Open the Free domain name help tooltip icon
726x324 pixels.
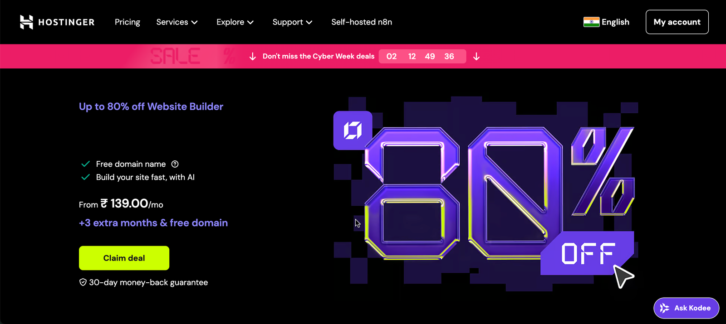pyautogui.click(x=175, y=164)
